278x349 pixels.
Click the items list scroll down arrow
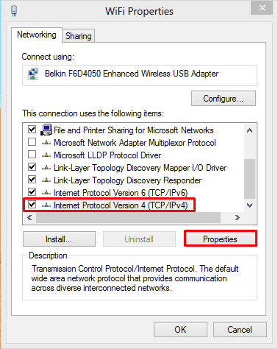click(x=249, y=205)
